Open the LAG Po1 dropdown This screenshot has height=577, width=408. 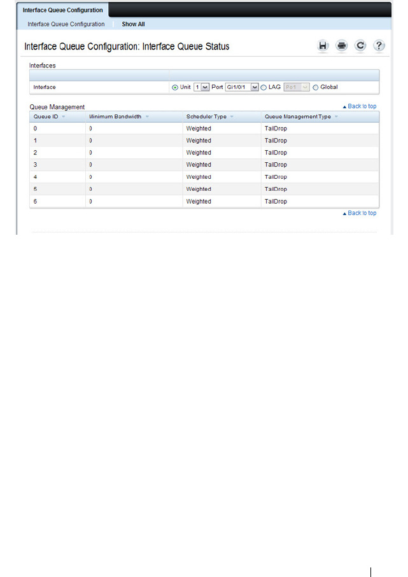tap(297, 87)
